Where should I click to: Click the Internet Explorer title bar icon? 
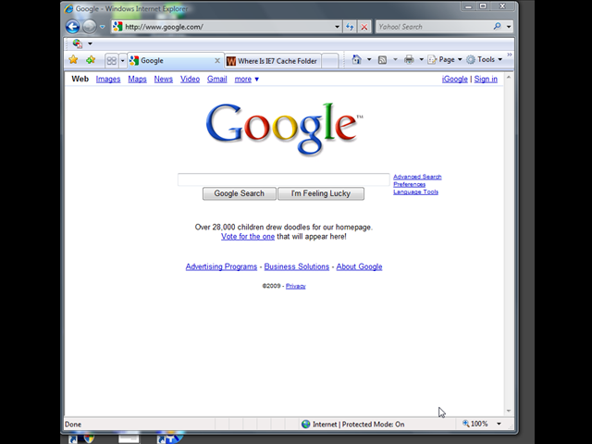pos(68,8)
